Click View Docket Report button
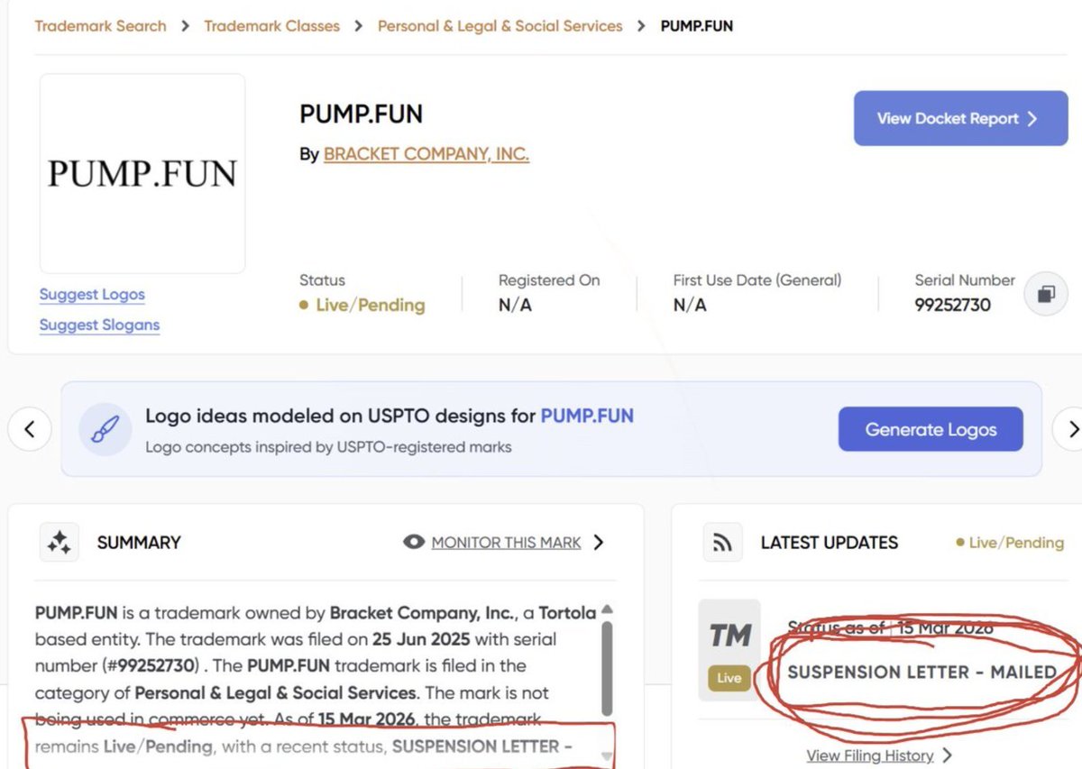Image resolution: width=1082 pixels, height=769 pixels. 960,118
